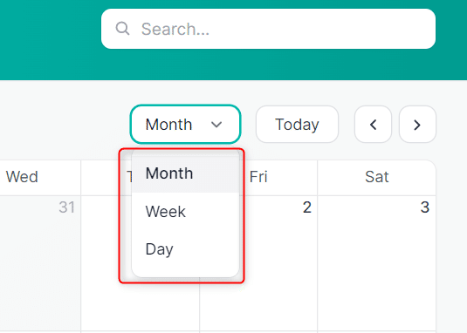Select Friday the 2nd calendar cell
Viewport: 467px width, 333px height.
pos(258,263)
